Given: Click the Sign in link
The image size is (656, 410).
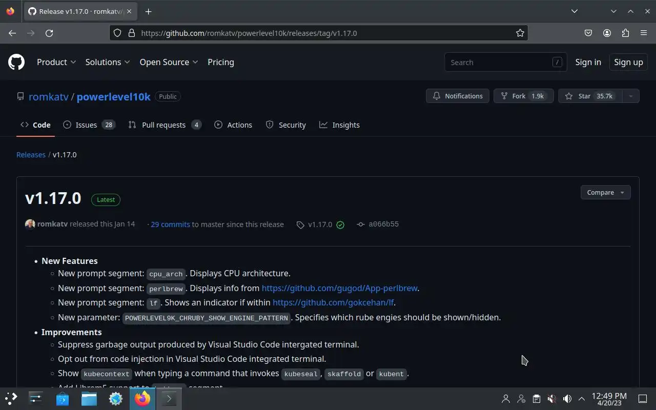Looking at the screenshot, I should tap(588, 62).
